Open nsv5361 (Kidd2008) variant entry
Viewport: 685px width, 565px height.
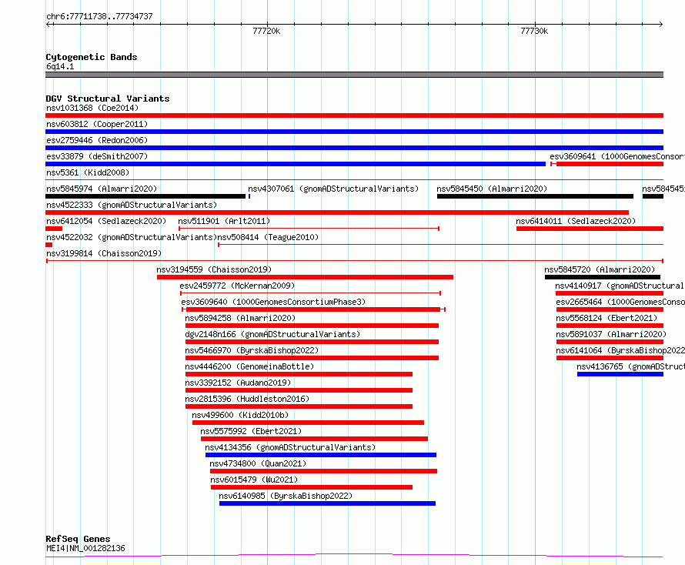pyautogui.click(x=88, y=172)
